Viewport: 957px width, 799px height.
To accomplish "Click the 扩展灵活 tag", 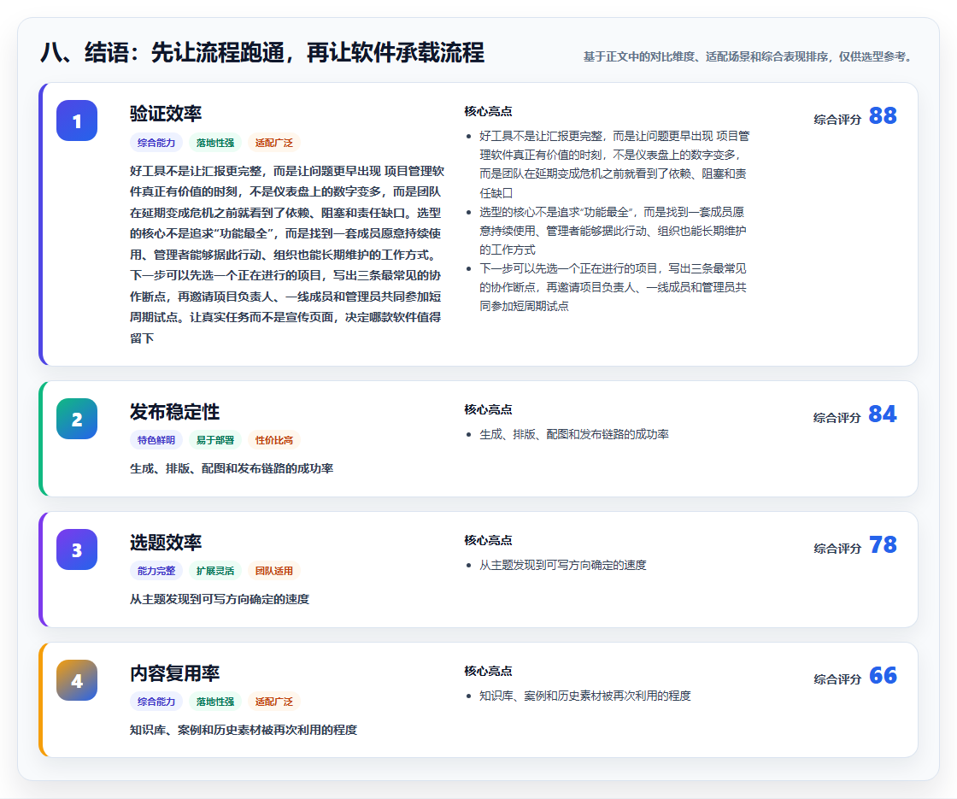I will [x=215, y=571].
